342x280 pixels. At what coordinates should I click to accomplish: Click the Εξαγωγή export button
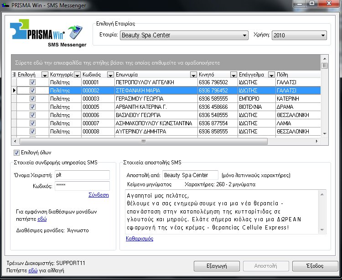(x=217, y=266)
